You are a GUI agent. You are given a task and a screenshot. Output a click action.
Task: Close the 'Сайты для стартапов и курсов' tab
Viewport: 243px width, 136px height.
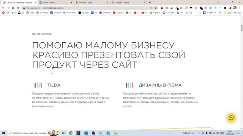35,3
